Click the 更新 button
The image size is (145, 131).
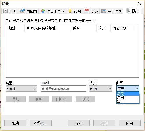39,99
